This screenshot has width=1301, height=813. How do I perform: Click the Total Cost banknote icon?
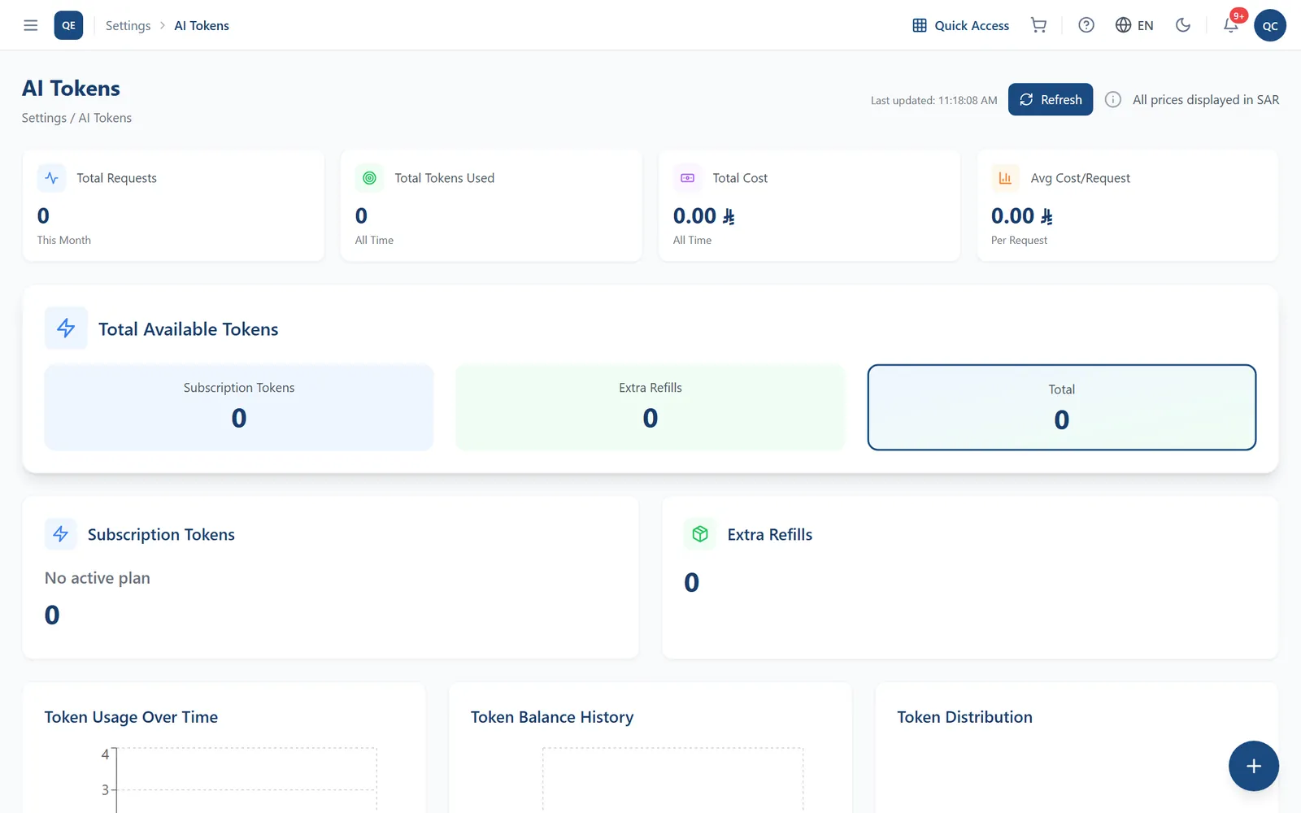pyautogui.click(x=687, y=178)
